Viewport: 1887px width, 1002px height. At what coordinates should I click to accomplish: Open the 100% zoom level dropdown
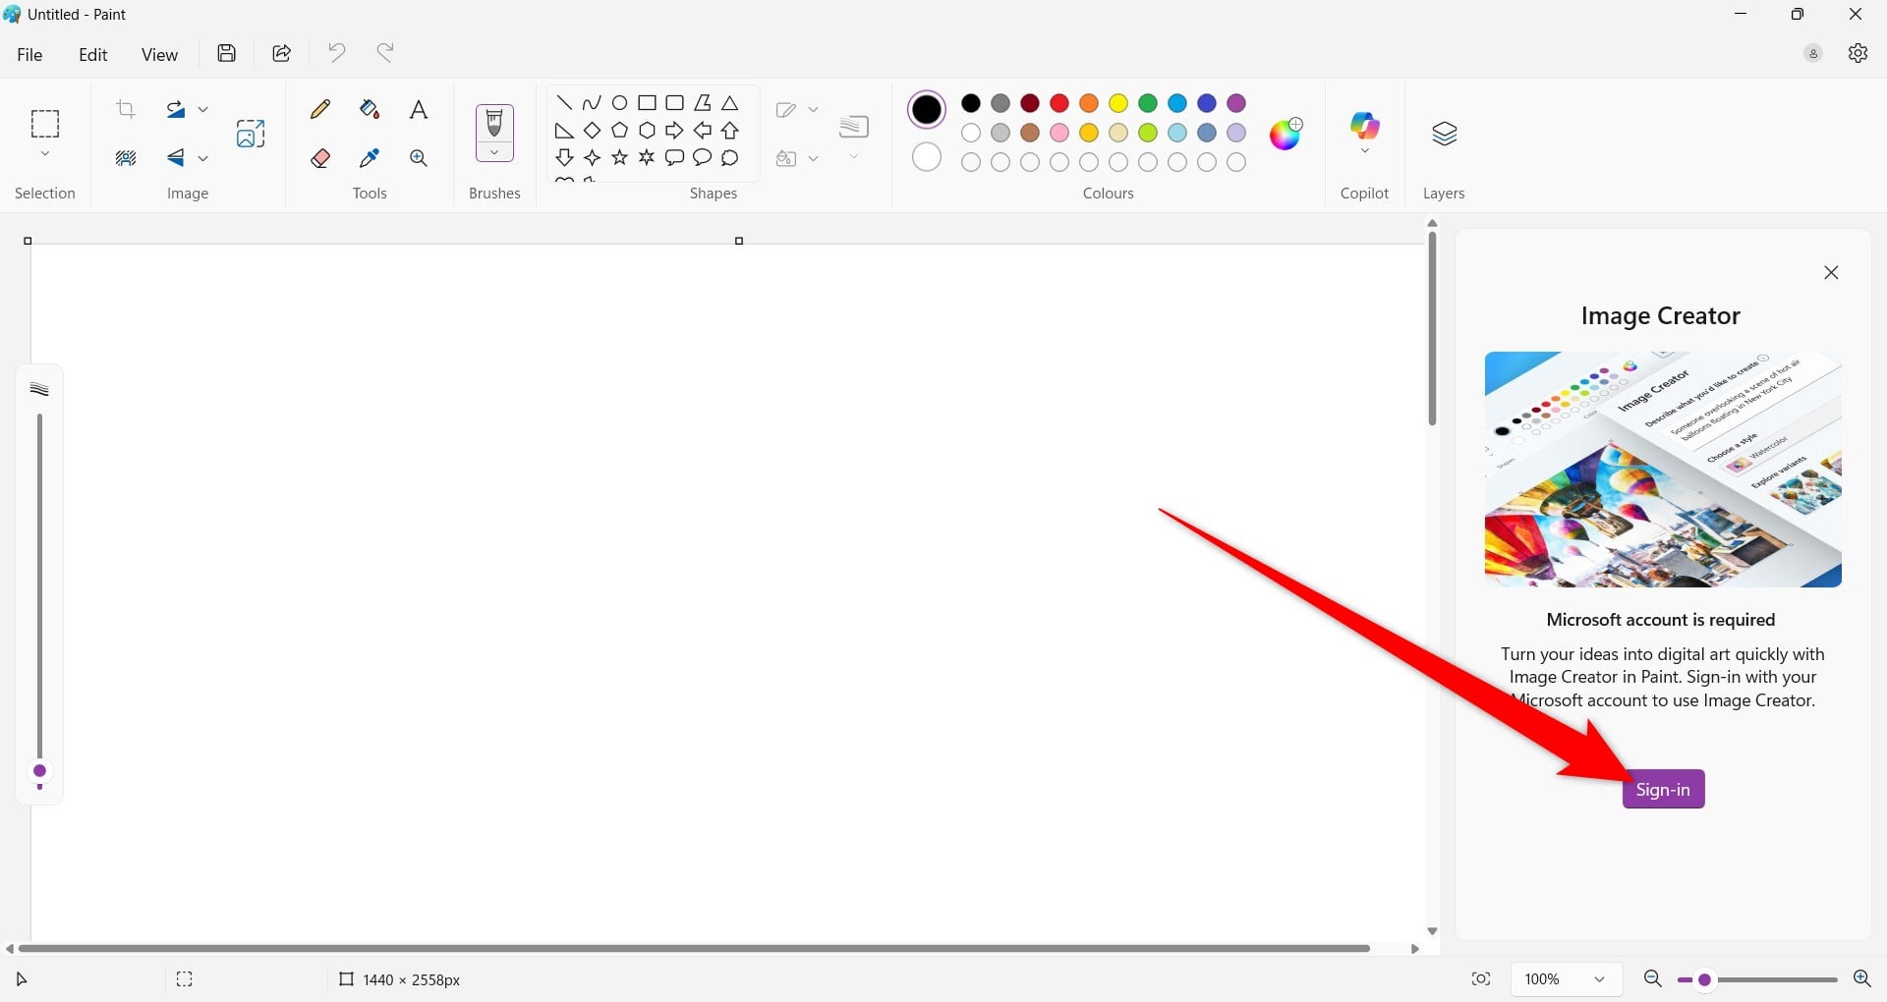1566,979
